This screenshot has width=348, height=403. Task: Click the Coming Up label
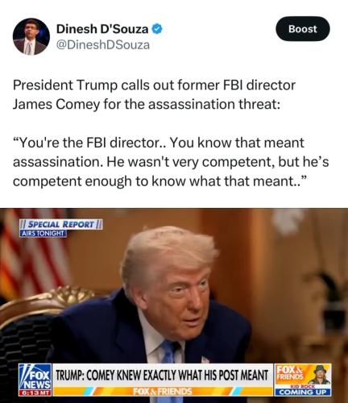point(303,393)
